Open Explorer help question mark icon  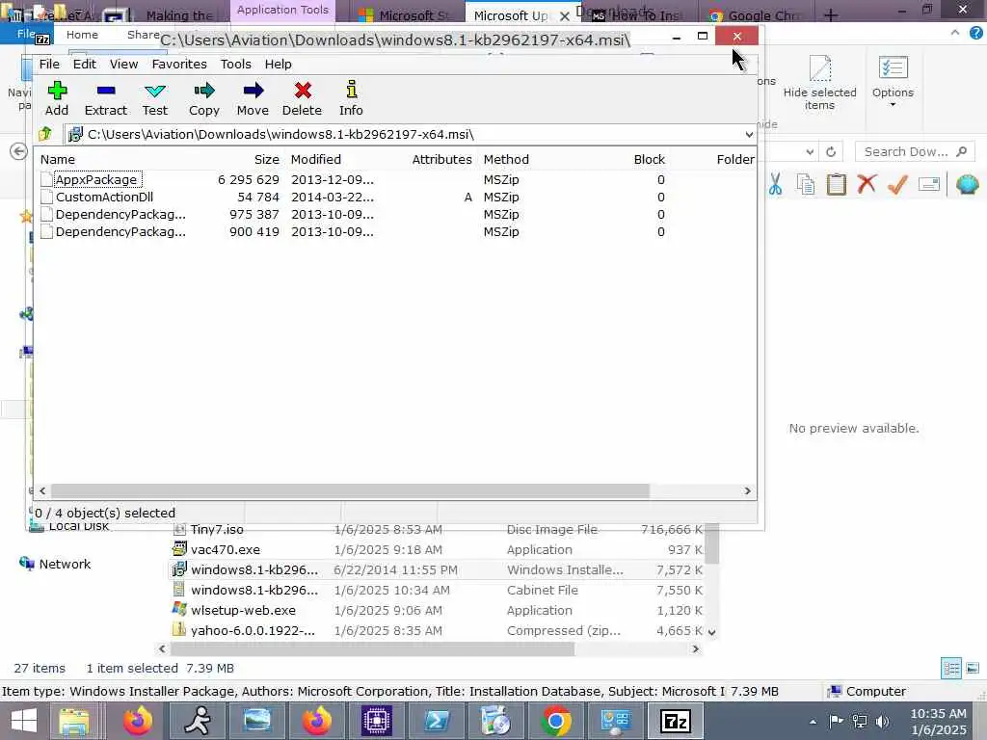(975, 33)
